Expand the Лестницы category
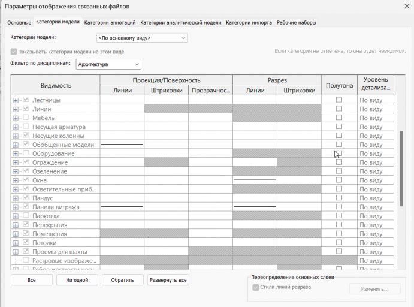 [16, 100]
